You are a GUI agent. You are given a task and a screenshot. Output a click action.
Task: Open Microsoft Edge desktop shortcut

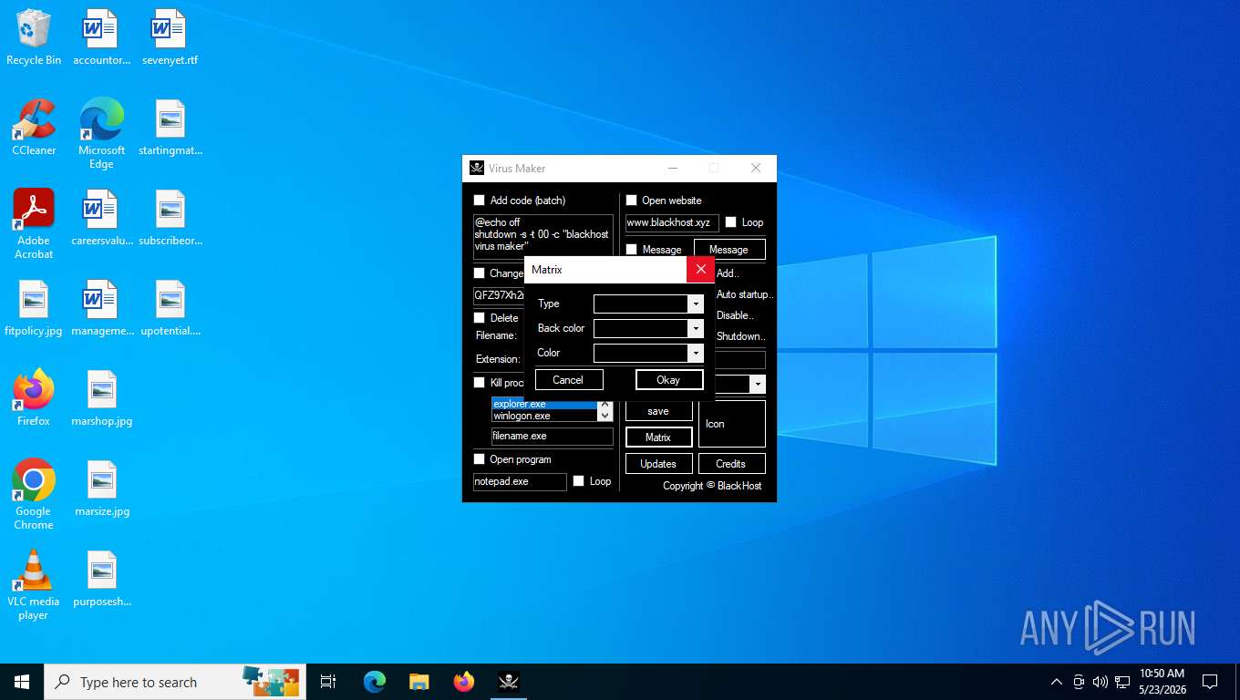tap(101, 134)
